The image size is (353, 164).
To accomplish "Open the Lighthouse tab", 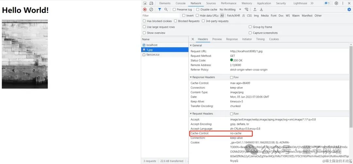I will point(300,3).
